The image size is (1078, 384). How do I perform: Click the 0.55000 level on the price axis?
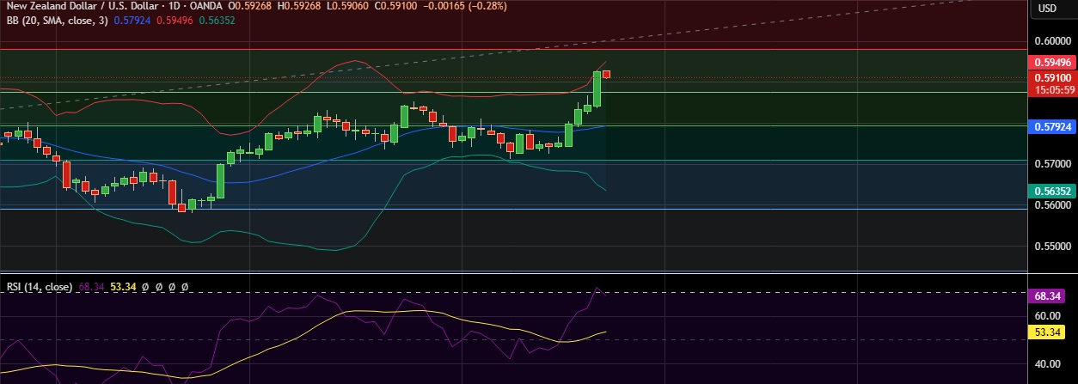[1052, 247]
